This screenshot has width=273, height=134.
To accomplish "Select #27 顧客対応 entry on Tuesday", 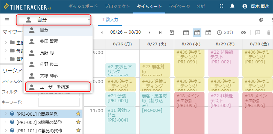I will (155, 70).
